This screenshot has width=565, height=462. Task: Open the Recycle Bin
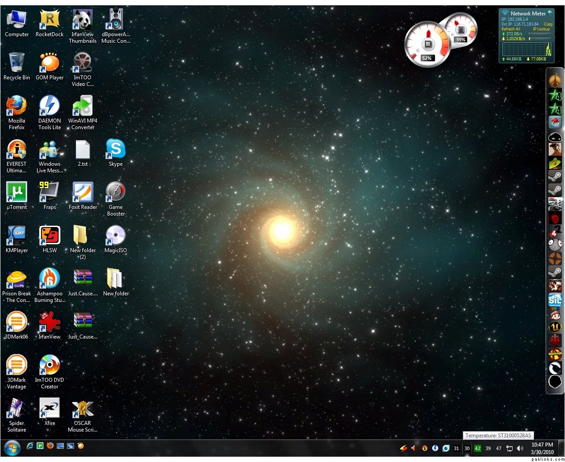pyautogui.click(x=16, y=63)
